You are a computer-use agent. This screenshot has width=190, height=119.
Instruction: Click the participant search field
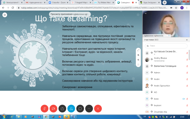click(x=166, y=46)
